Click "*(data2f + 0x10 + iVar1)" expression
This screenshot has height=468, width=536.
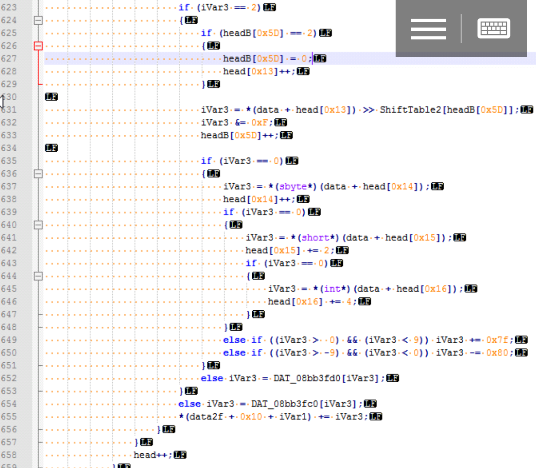point(245,416)
